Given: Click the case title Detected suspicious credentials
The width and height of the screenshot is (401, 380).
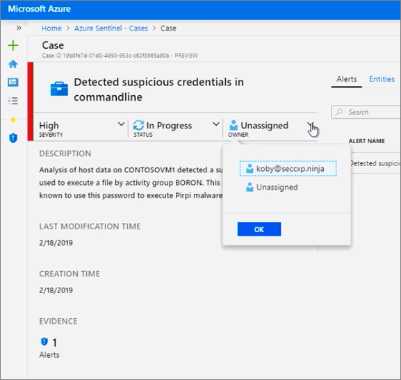Looking at the screenshot, I should point(158,89).
